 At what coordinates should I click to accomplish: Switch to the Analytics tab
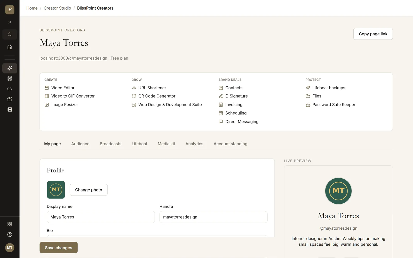(x=194, y=144)
